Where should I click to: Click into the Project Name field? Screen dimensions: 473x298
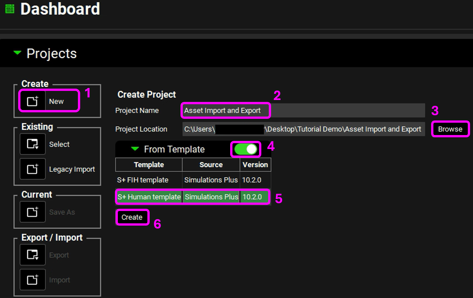coord(302,111)
